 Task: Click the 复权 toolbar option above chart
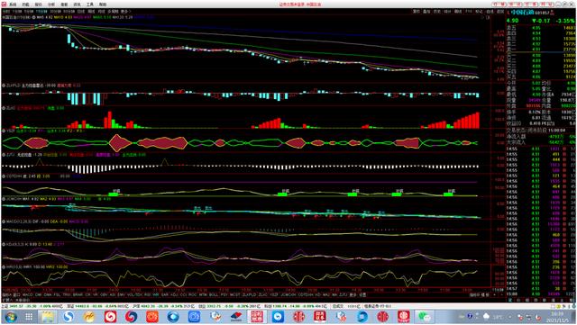click(417, 12)
